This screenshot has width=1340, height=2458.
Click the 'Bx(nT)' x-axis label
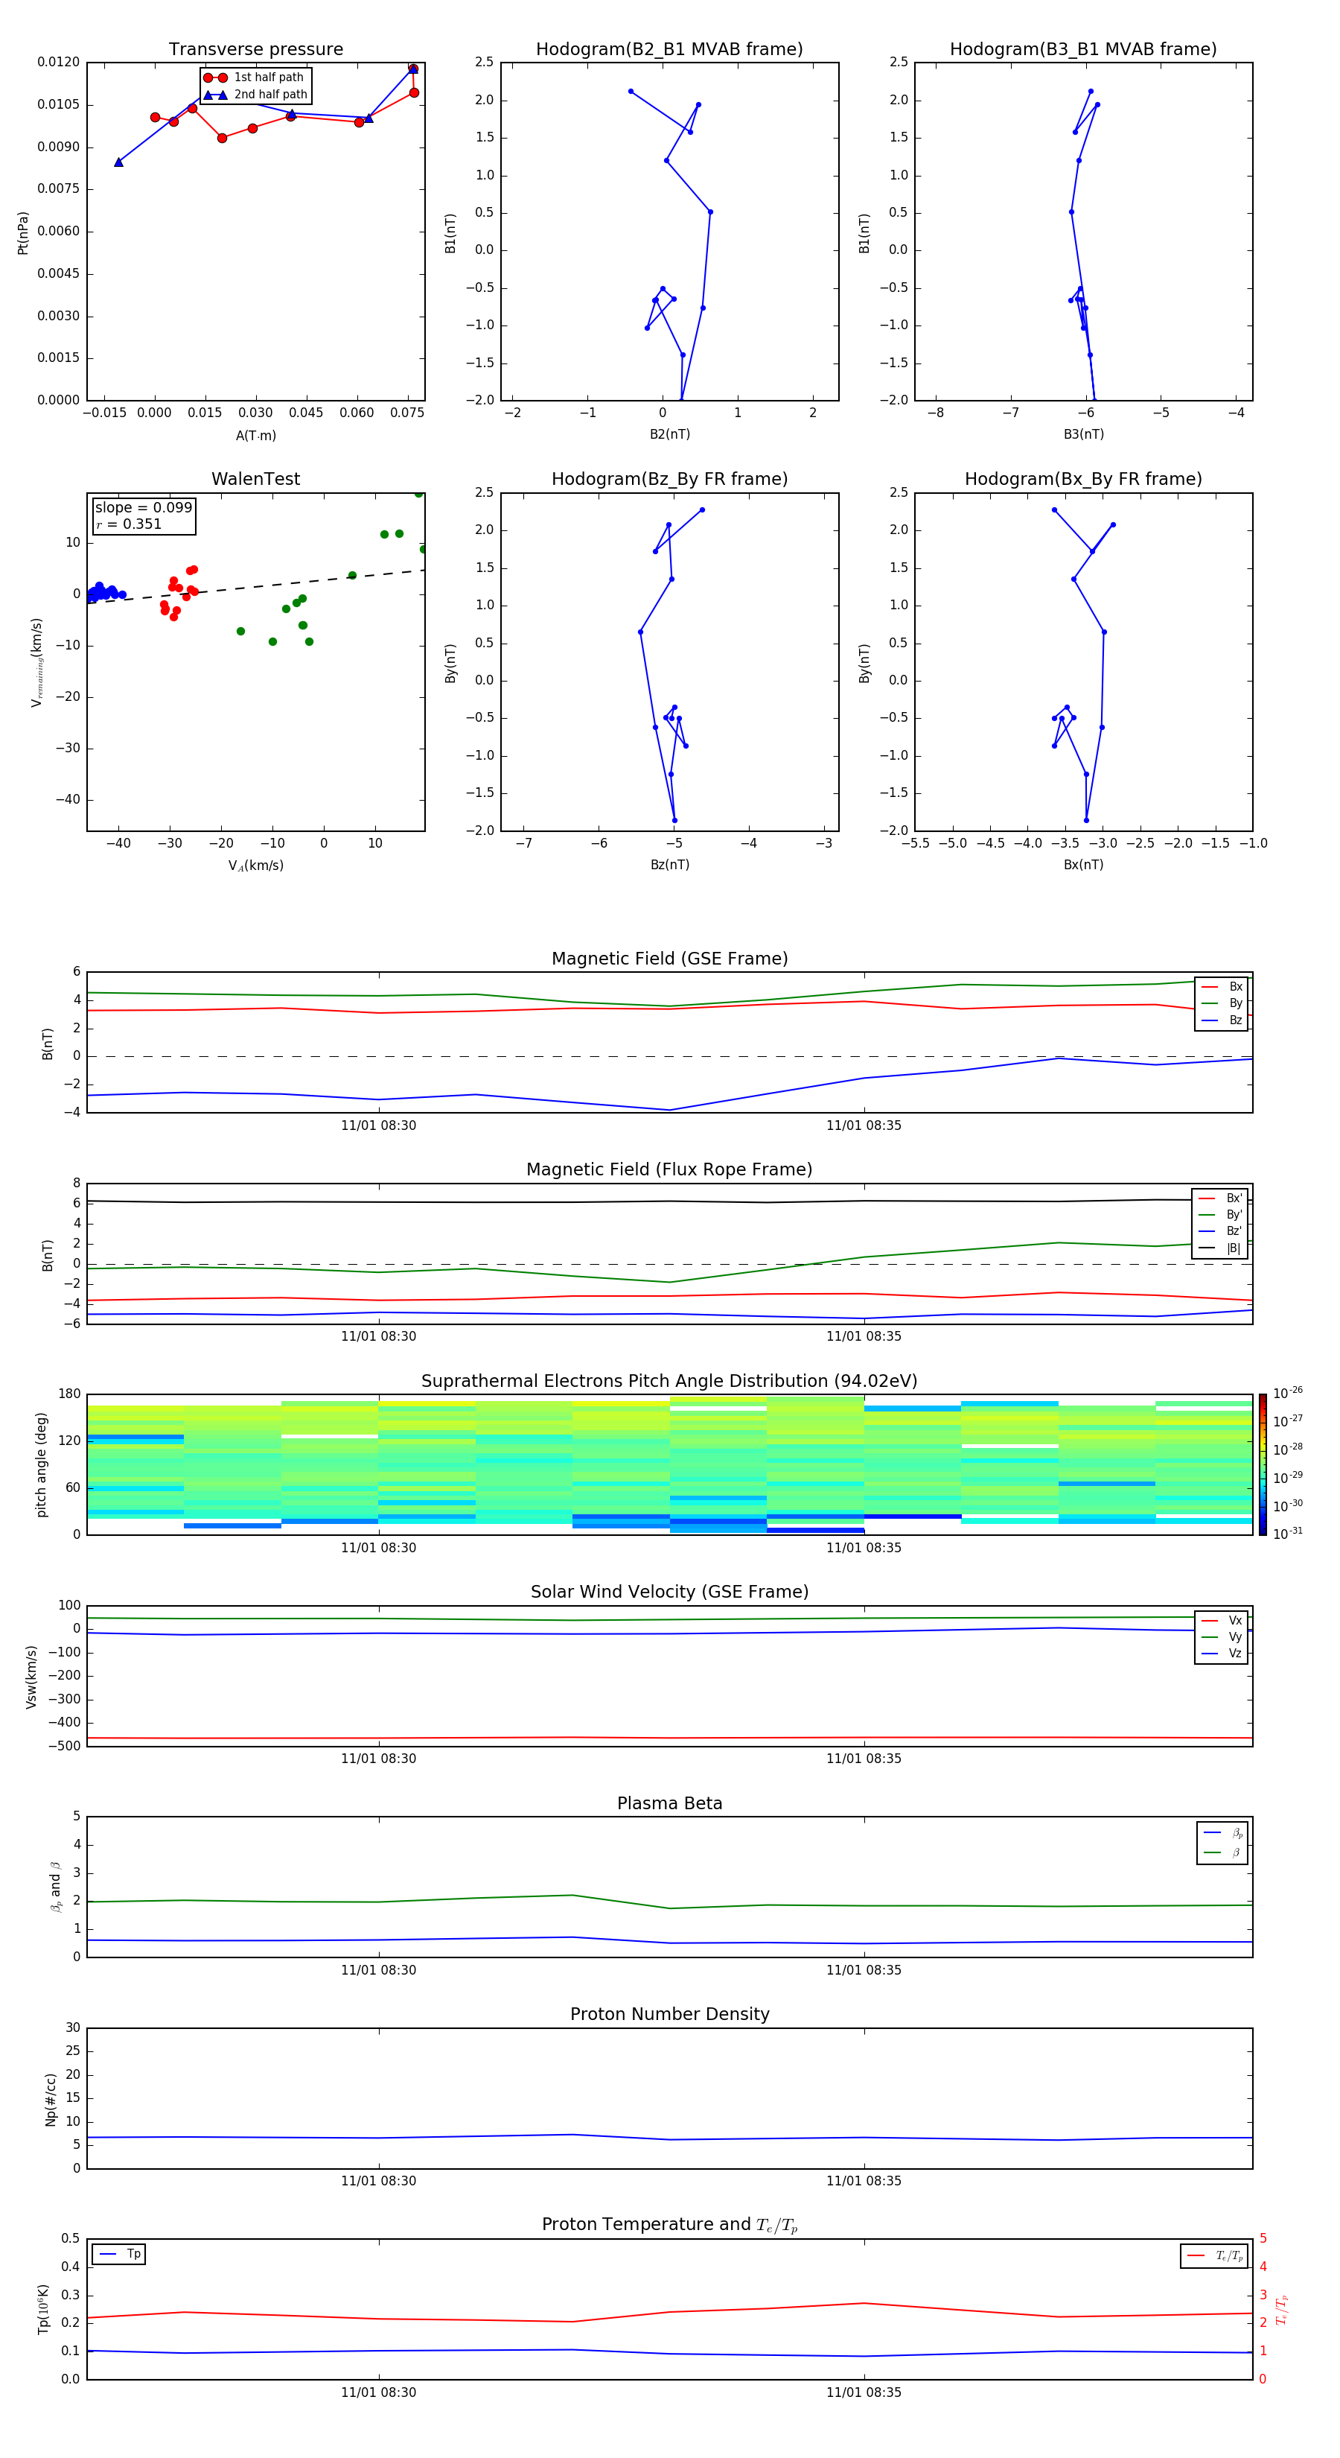[x=1083, y=865]
